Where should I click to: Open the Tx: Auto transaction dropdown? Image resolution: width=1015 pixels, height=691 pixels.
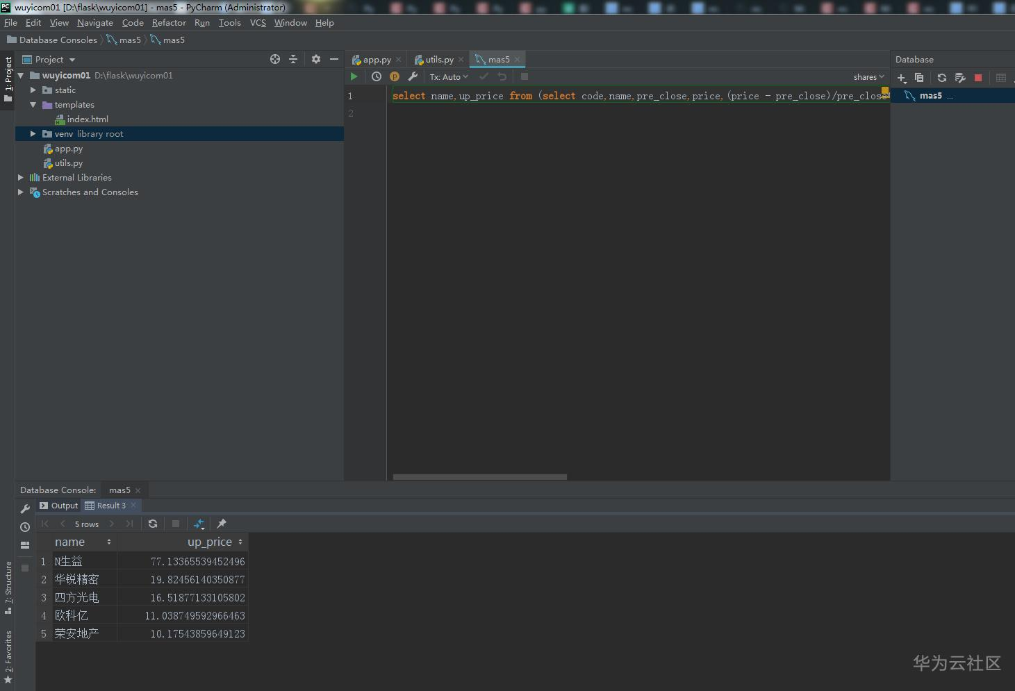[449, 77]
